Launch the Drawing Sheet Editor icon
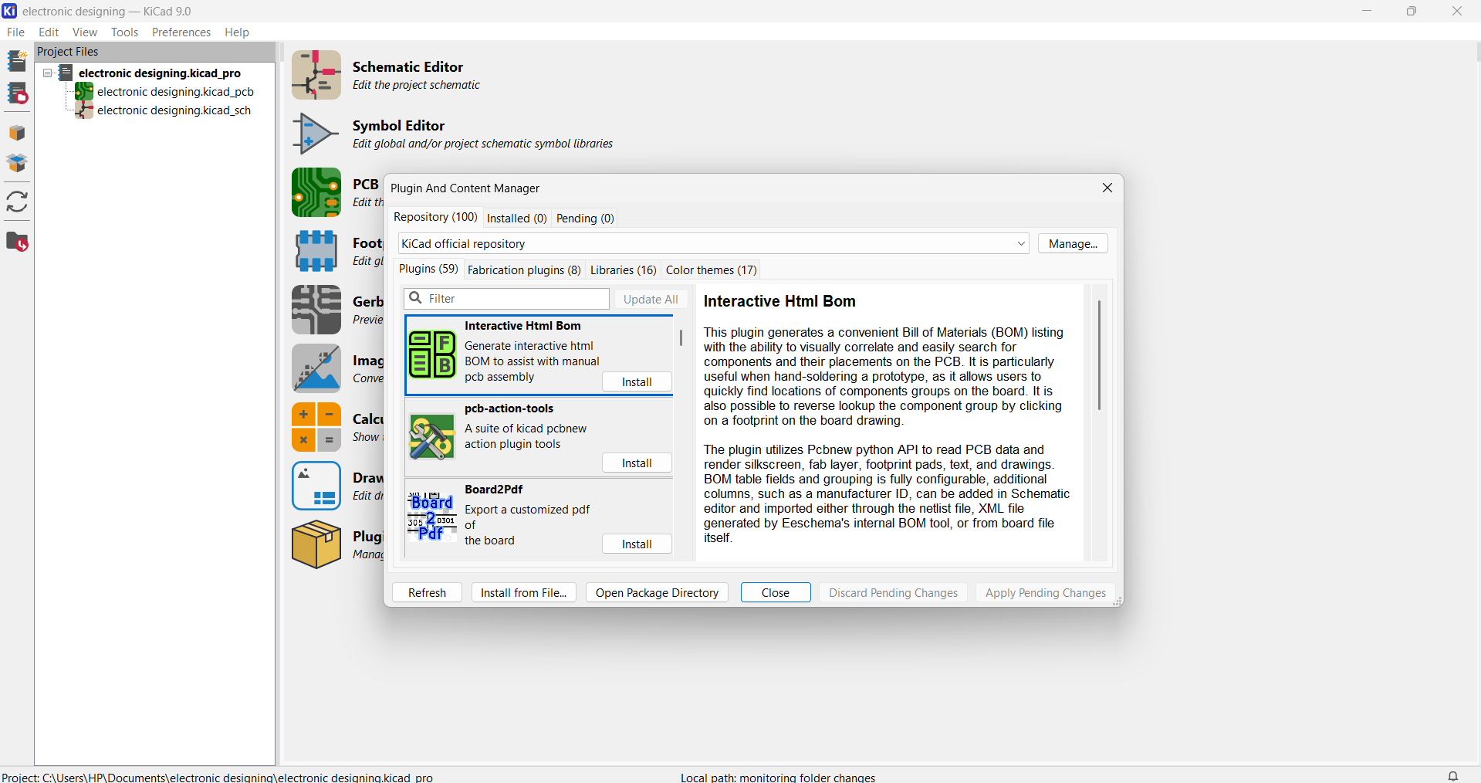This screenshot has height=783, width=1481. pyautogui.click(x=316, y=486)
